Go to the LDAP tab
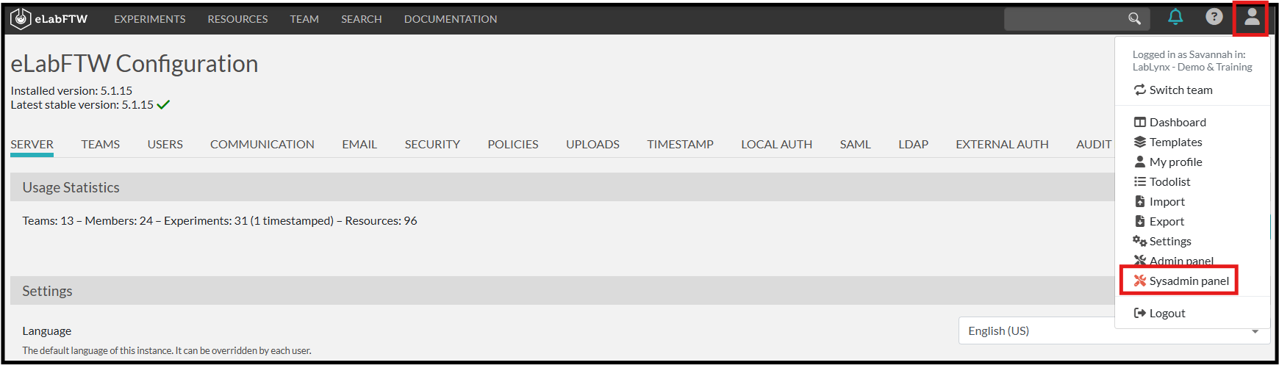 tap(913, 145)
